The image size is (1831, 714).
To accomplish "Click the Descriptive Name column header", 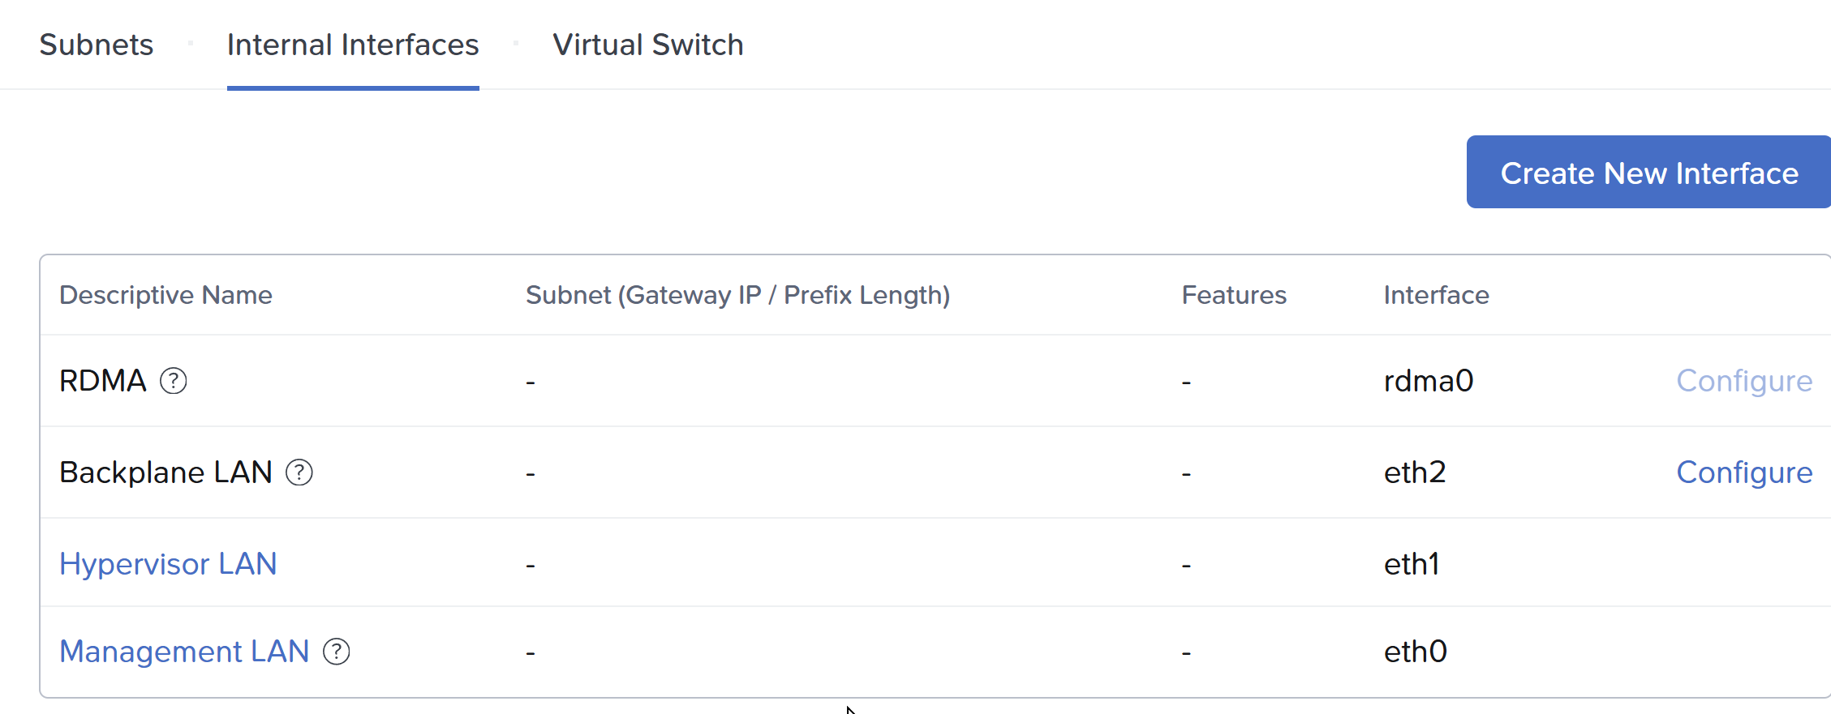I will tap(165, 295).
